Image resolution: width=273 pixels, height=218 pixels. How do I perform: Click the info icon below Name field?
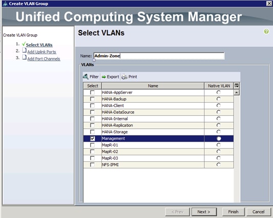pos(94,60)
